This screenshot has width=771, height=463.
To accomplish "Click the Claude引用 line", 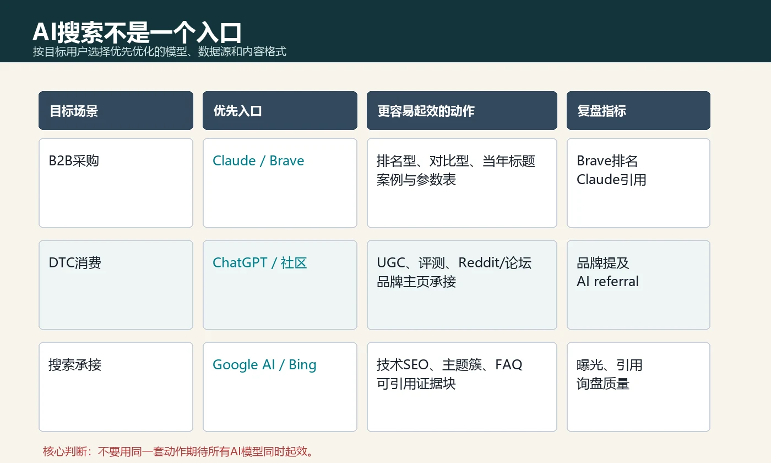I will (611, 180).
